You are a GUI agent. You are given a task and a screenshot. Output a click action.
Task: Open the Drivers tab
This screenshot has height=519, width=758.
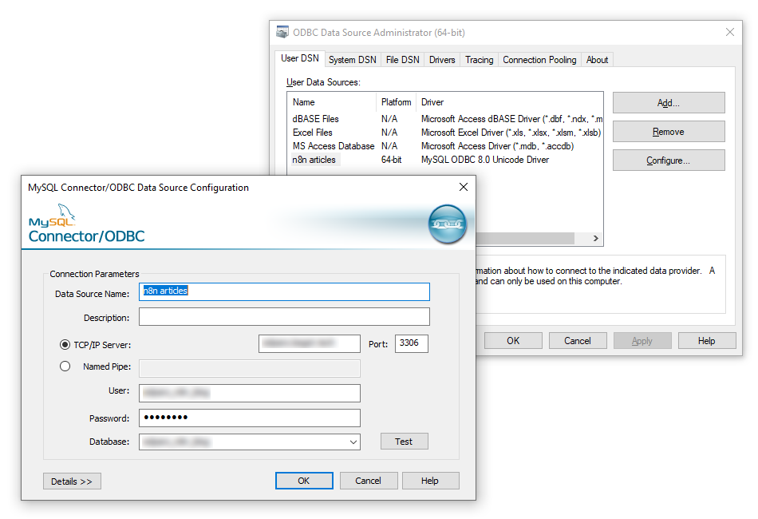coord(441,59)
